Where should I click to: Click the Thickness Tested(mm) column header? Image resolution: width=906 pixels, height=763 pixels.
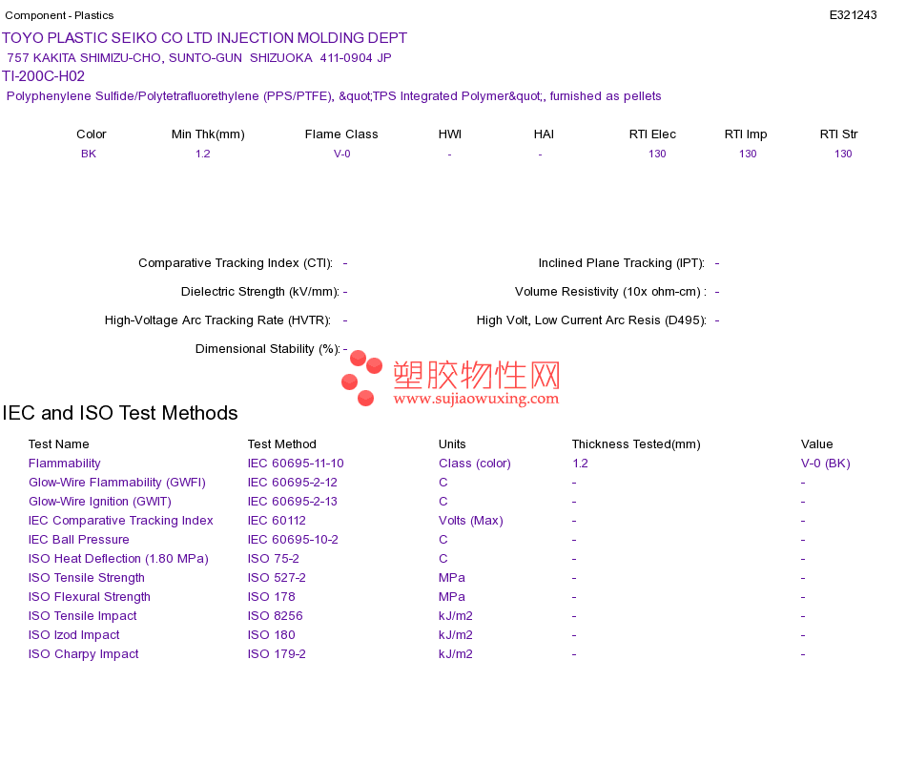pos(636,443)
